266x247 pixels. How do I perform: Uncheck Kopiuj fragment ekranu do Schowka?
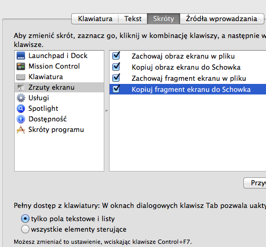point(116,89)
